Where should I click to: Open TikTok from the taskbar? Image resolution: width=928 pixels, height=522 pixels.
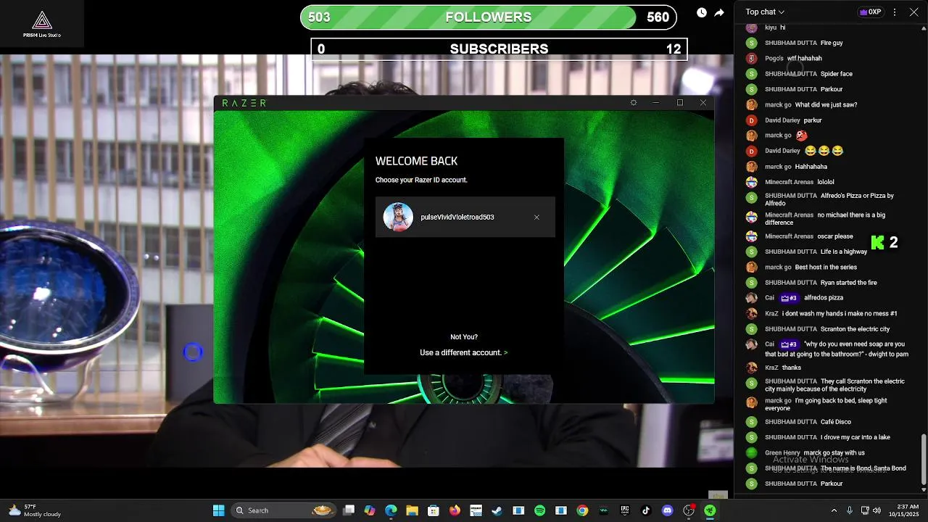[x=646, y=510]
